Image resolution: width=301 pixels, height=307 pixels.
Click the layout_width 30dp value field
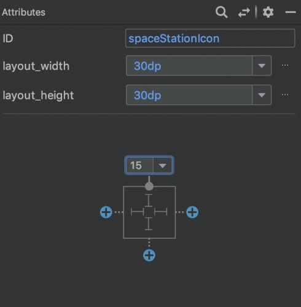[x=189, y=66]
